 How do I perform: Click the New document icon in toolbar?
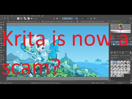tap(2, 18)
